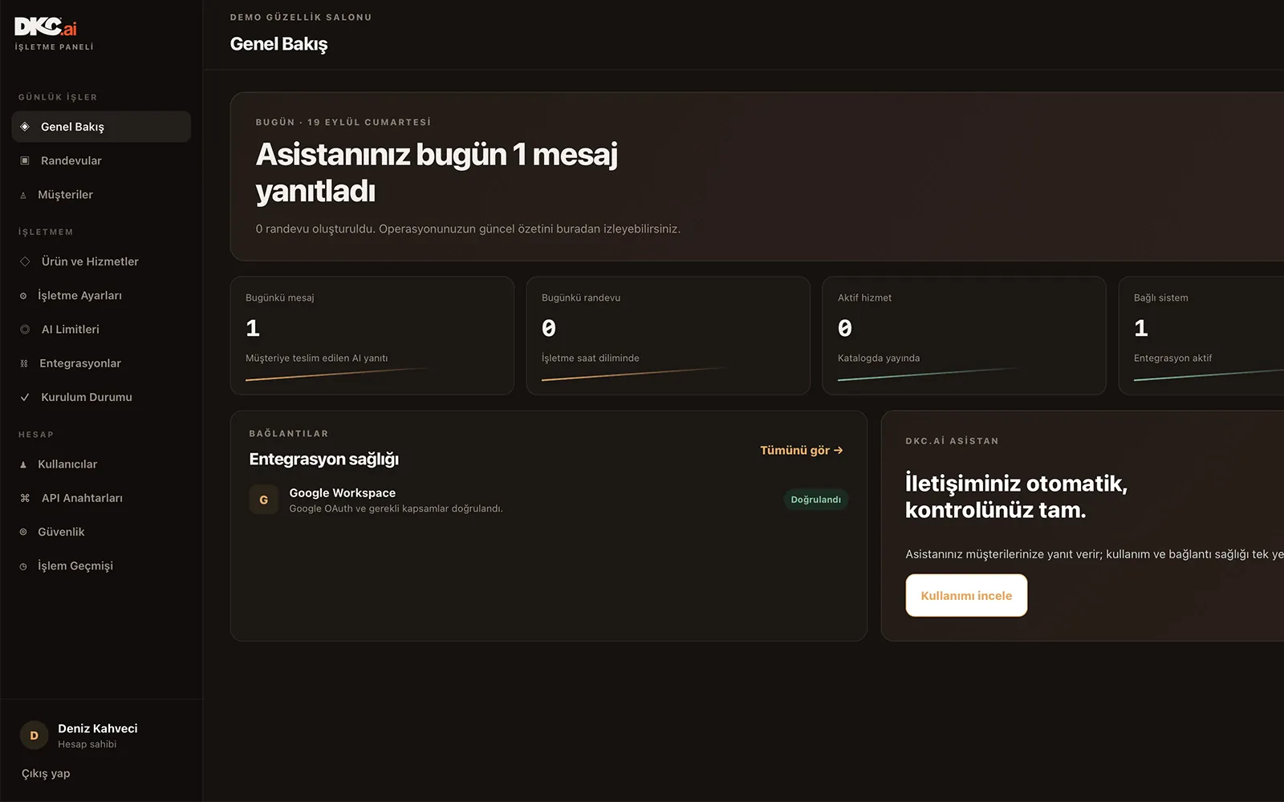The height and width of the screenshot is (802, 1284).
Task: Go to Güvenlik in the sidebar
Action: coord(101,532)
